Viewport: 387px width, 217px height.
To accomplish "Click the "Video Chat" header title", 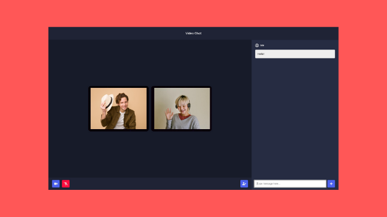I will [x=193, y=33].
